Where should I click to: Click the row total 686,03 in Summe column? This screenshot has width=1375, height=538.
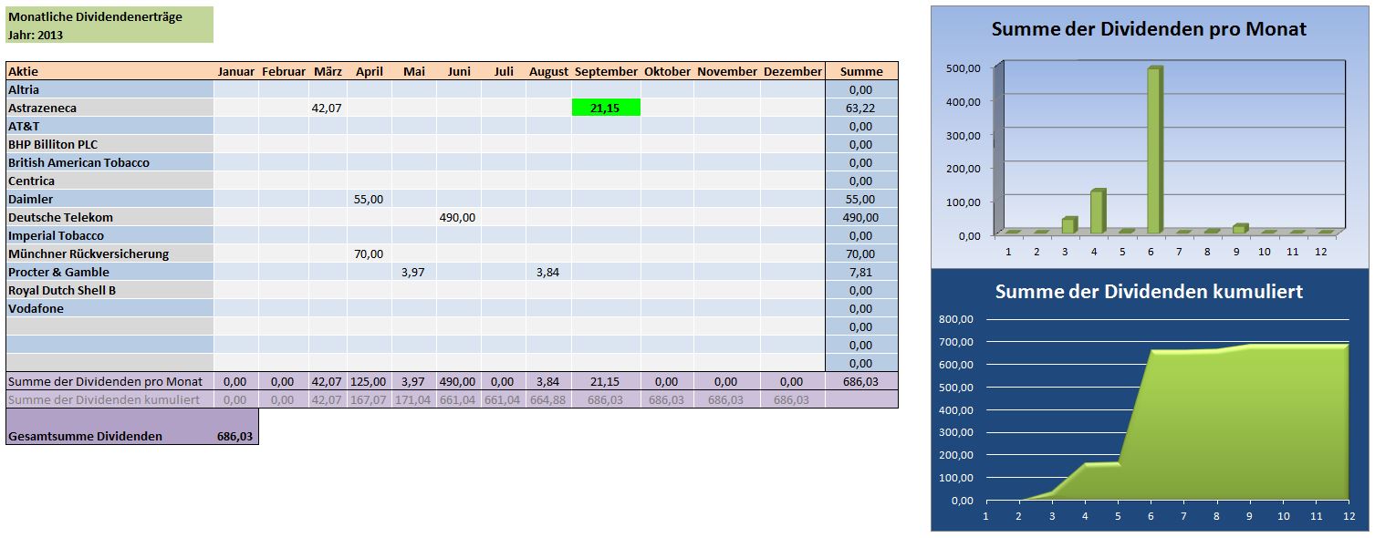point(861,381)
